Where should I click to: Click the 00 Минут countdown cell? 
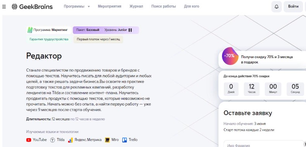[x=273, y=89]
